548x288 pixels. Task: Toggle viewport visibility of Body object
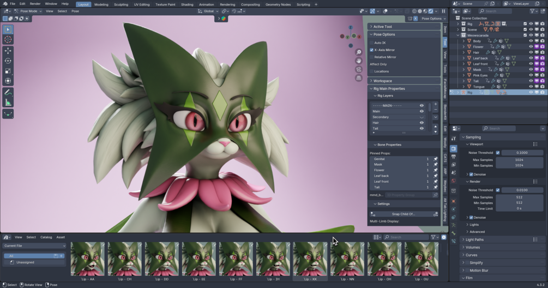(x=531, y=41)
